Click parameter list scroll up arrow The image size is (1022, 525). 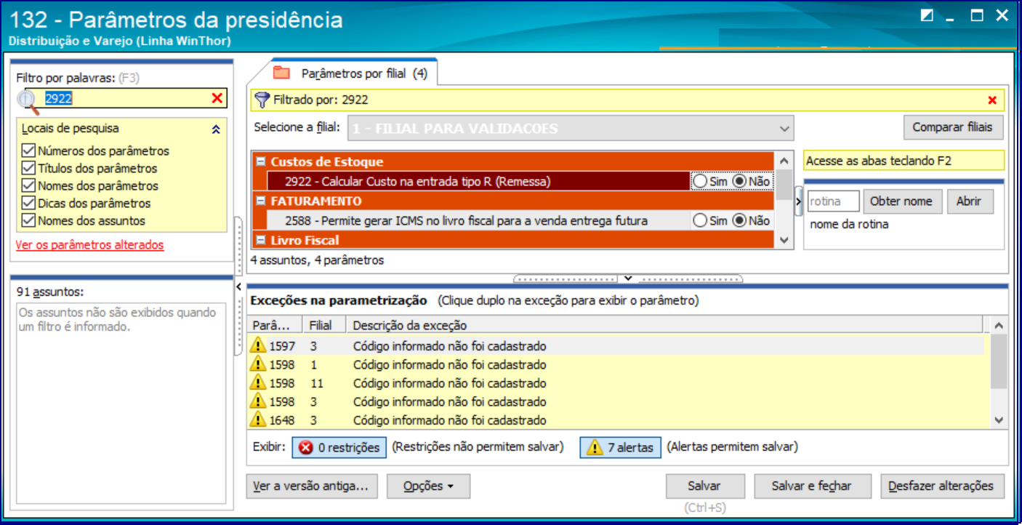(784, 161)
